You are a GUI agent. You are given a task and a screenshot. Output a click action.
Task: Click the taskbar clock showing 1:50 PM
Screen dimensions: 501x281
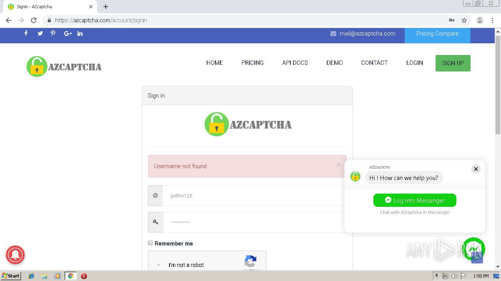click(481, 276)
